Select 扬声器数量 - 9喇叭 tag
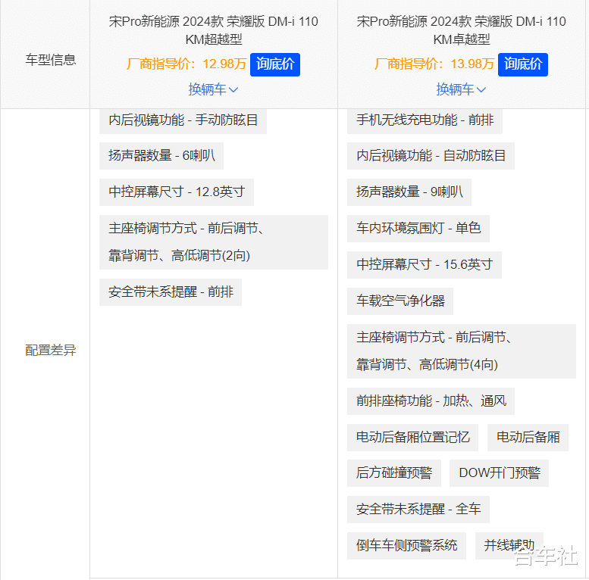This screenshot has width=589, height=580. pyautogui.click(x=409, y=192)
